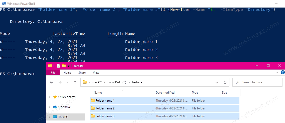Sort by Date modified column header

165,93
